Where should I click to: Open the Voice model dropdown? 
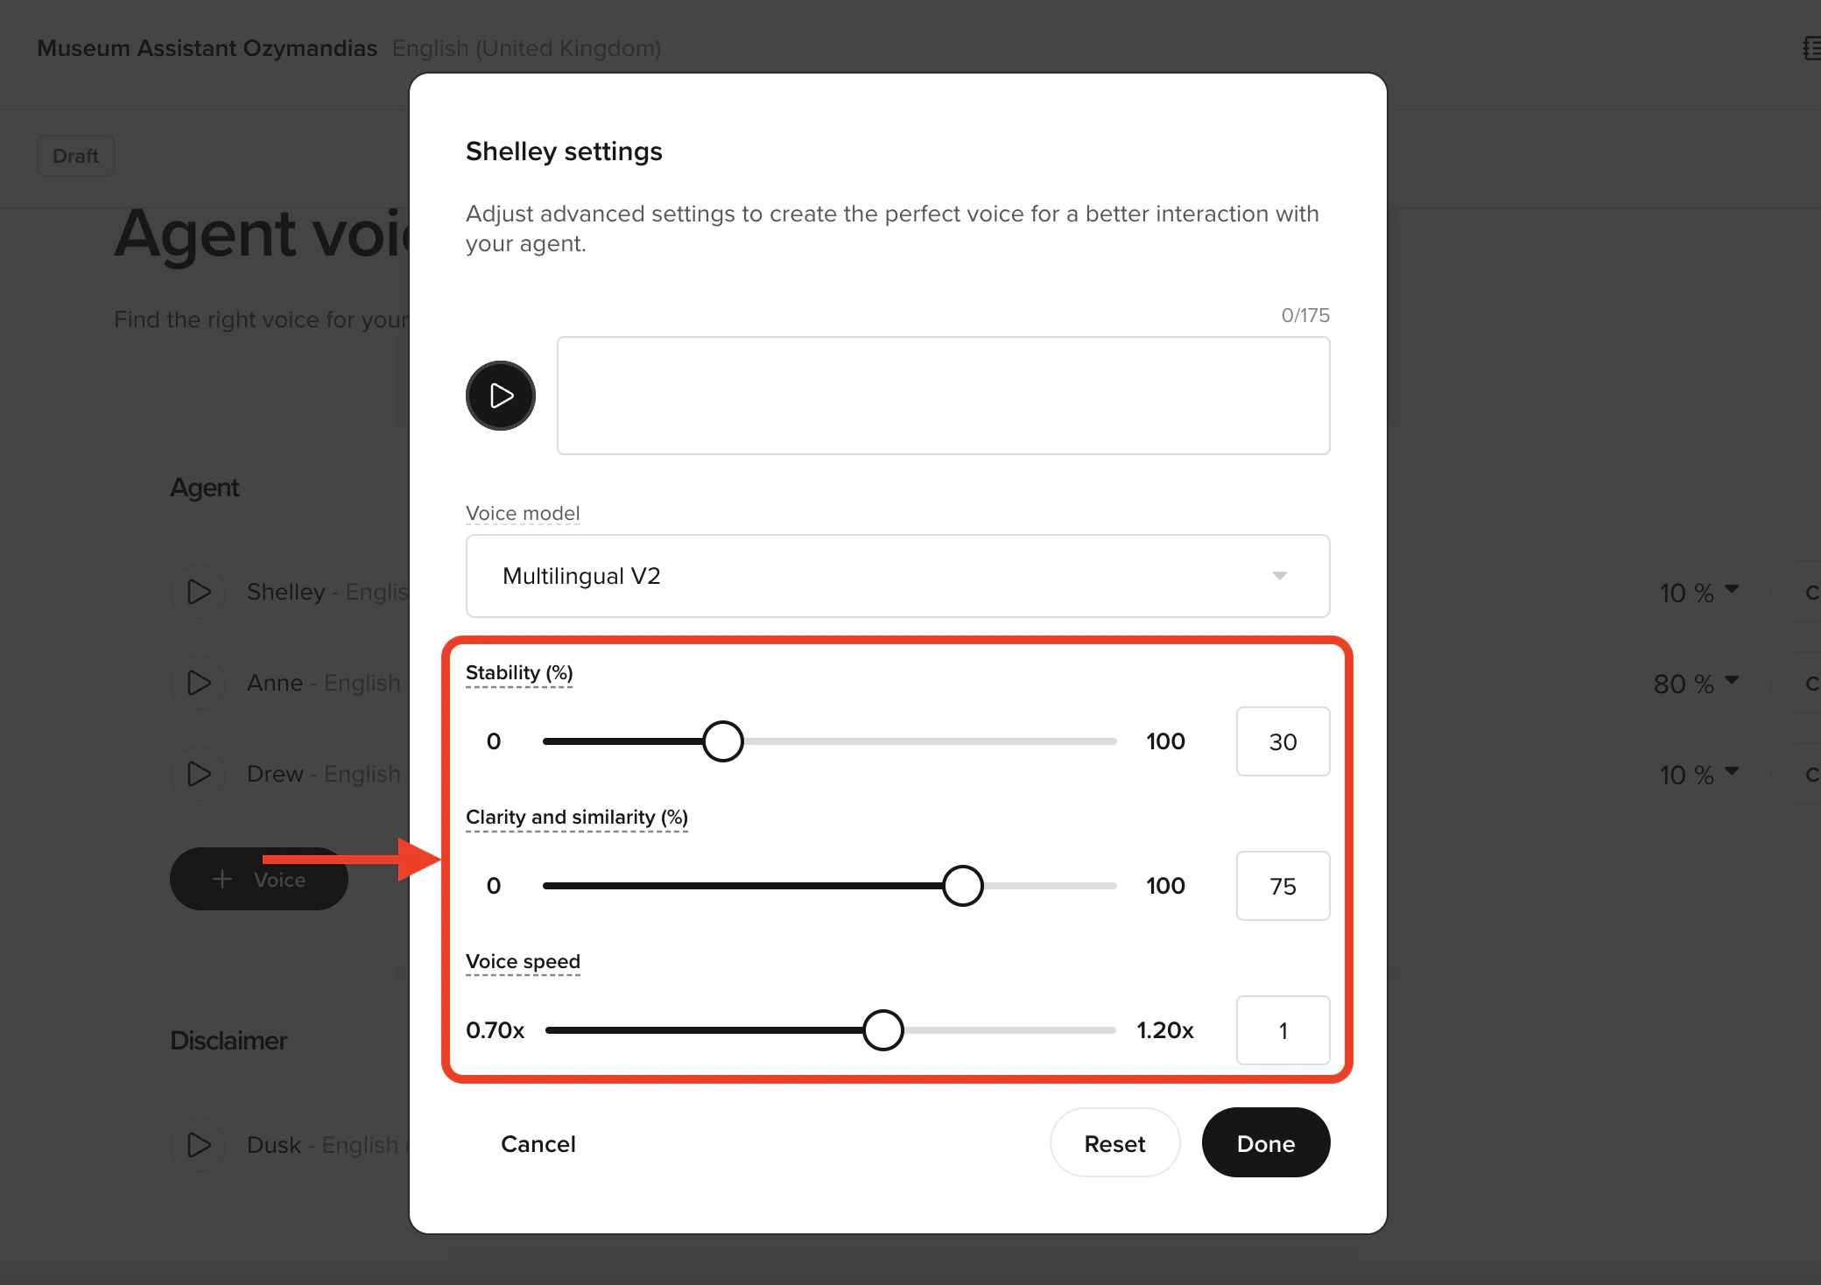click(896, 576)
